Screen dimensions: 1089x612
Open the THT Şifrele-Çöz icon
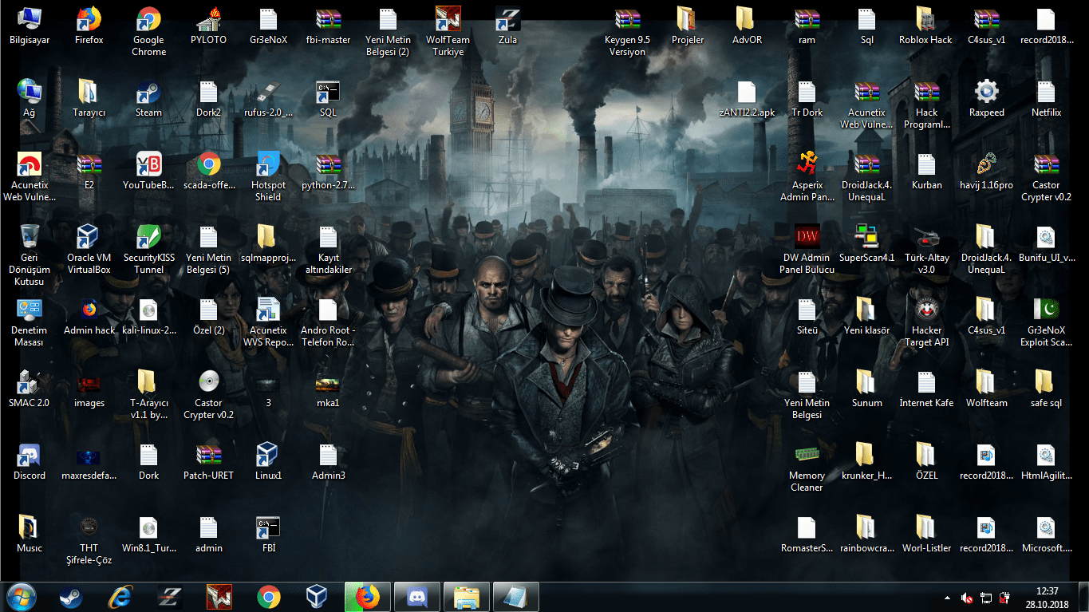click(x=89, y=540)
